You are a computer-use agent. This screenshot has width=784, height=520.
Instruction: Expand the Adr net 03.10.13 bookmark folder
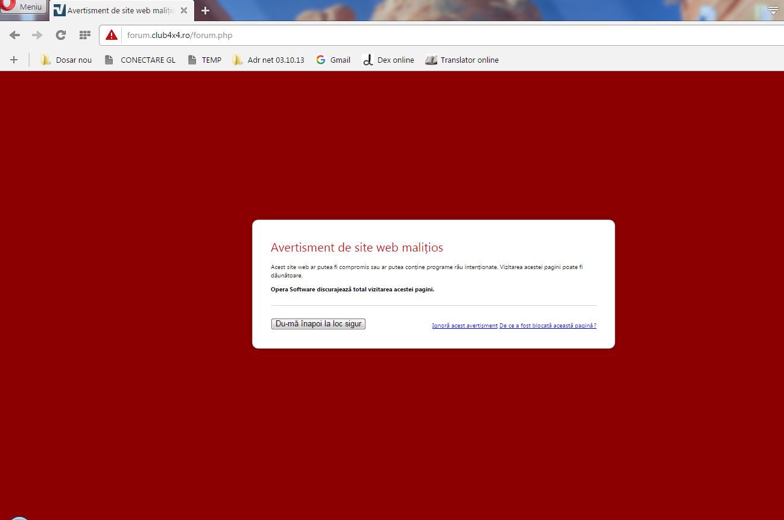tap(269, 60)
